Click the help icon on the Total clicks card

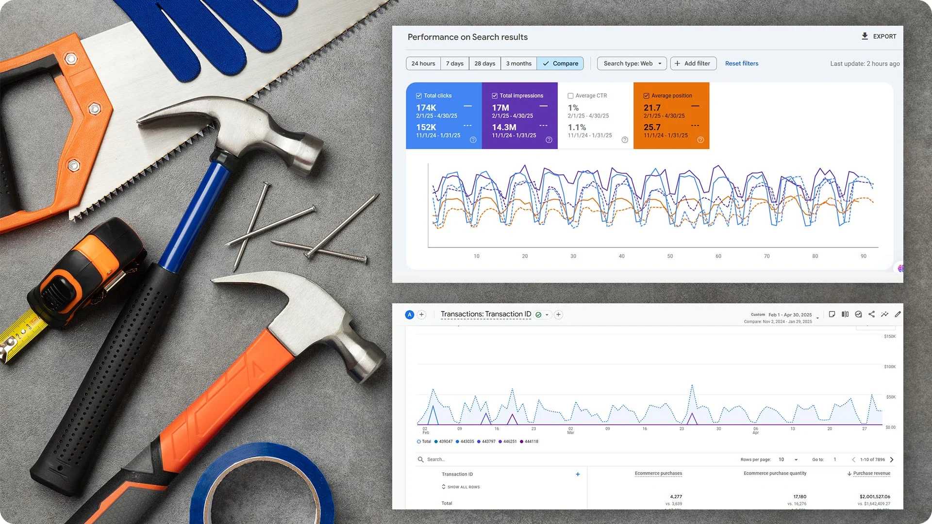coord(473,140)
